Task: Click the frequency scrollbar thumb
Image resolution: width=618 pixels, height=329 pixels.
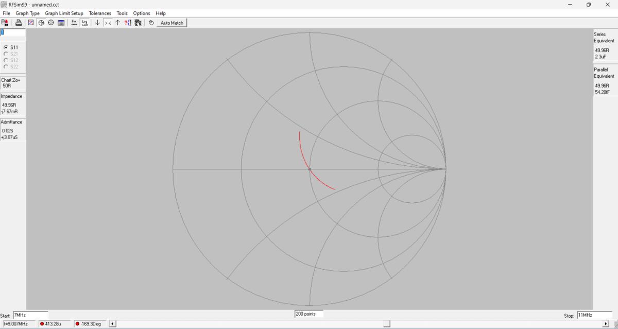Action: [x=387, y=323]
